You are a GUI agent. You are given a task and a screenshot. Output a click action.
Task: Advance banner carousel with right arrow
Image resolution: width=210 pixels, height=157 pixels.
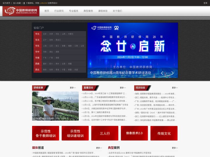click(x=172, y=73)
